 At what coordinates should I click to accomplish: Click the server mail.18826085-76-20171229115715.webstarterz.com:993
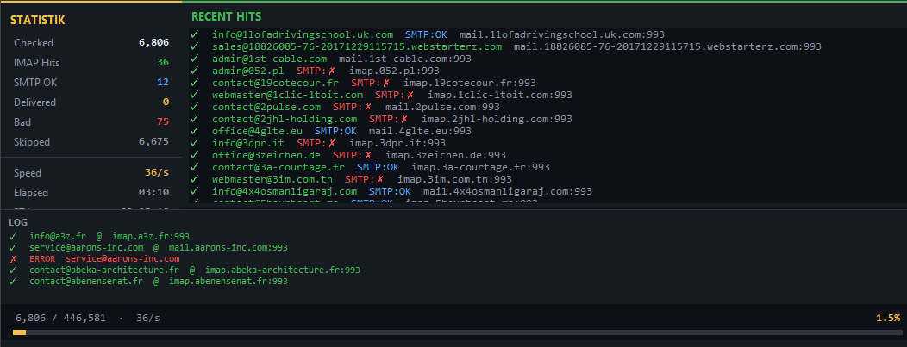(x=667, y=46)
